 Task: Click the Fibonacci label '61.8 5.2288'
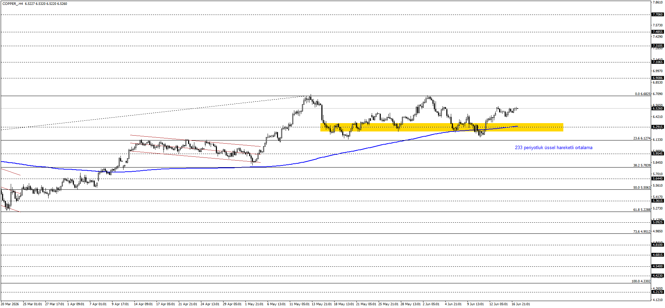[x=642, y=210]
